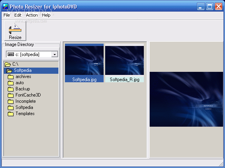Select the highlighted Softpedia folder
Screen dimensions: 225x168
point(31,70)
